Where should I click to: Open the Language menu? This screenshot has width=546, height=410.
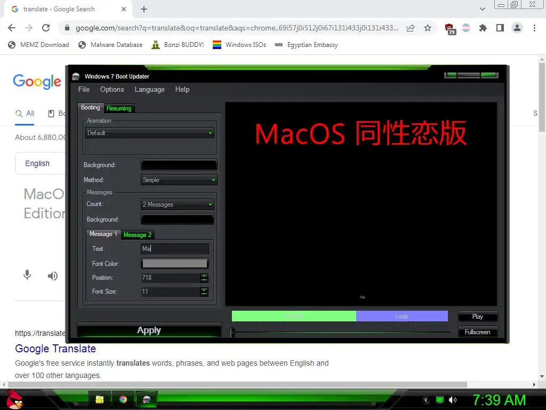point(149,89)
